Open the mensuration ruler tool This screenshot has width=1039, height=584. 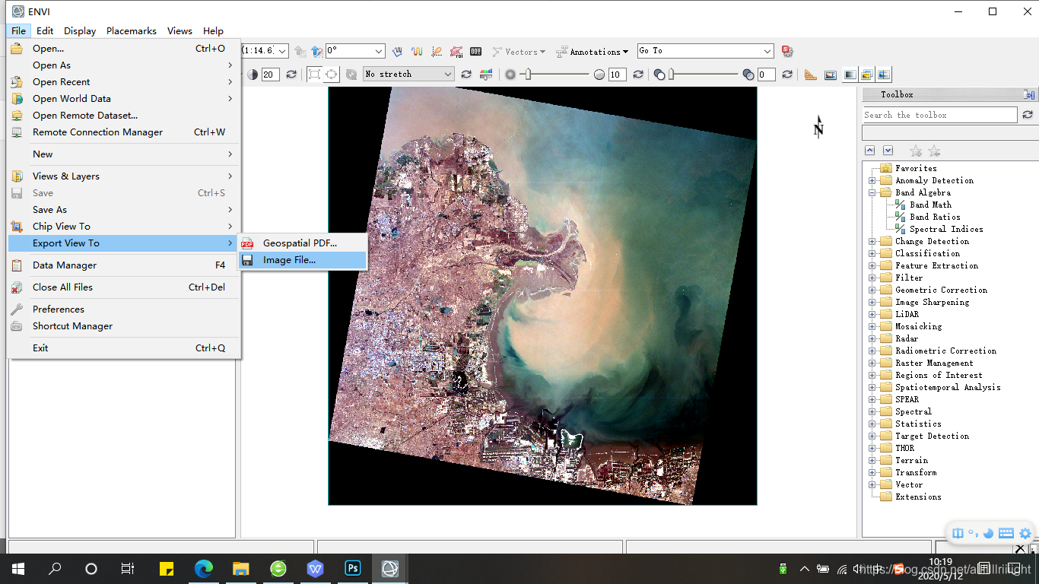point(810,75)
